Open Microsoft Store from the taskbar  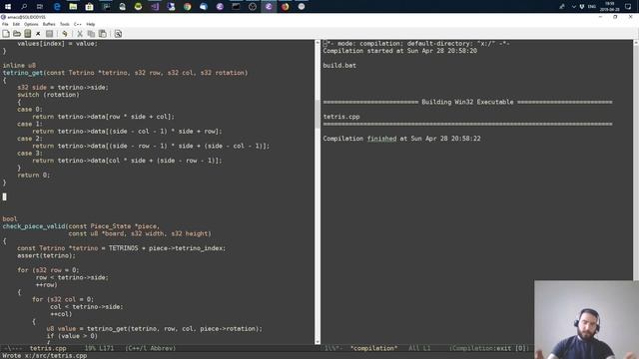(89, 7)
